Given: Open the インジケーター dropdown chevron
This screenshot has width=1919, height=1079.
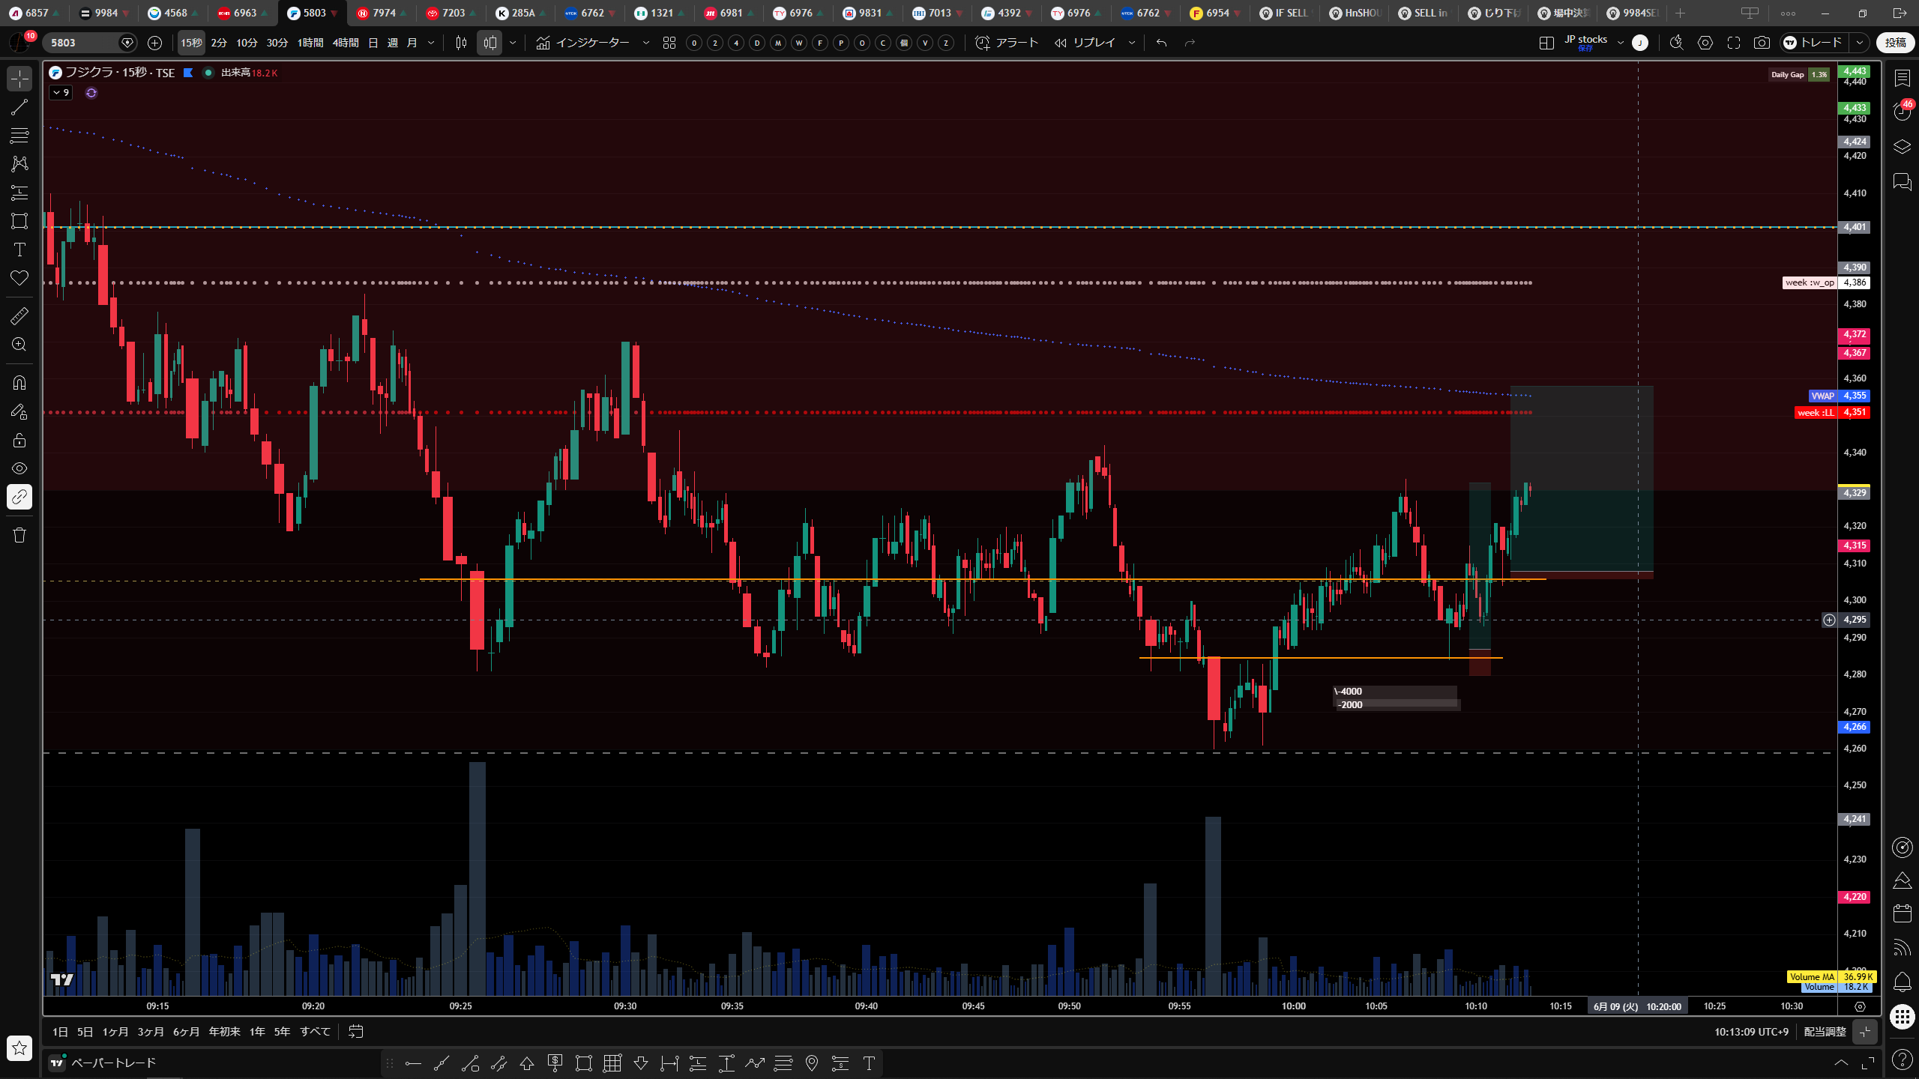Looking at the screenshot, I should click(646, 43).
